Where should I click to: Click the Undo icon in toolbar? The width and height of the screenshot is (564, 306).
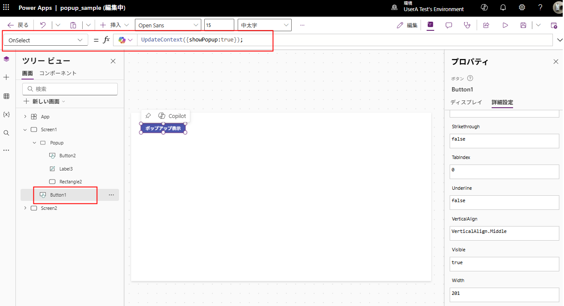(43, 25)
